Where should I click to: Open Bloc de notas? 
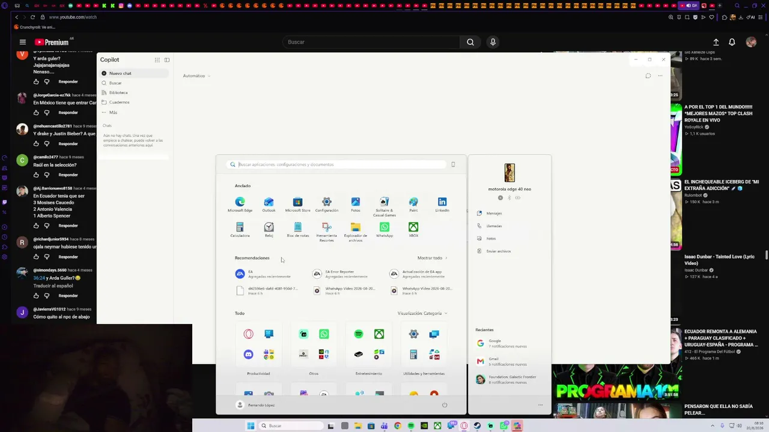[297, 230]
